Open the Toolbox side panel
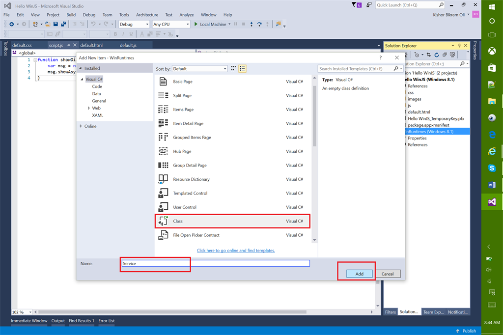503x335 pixels. [x=5, y=49]
